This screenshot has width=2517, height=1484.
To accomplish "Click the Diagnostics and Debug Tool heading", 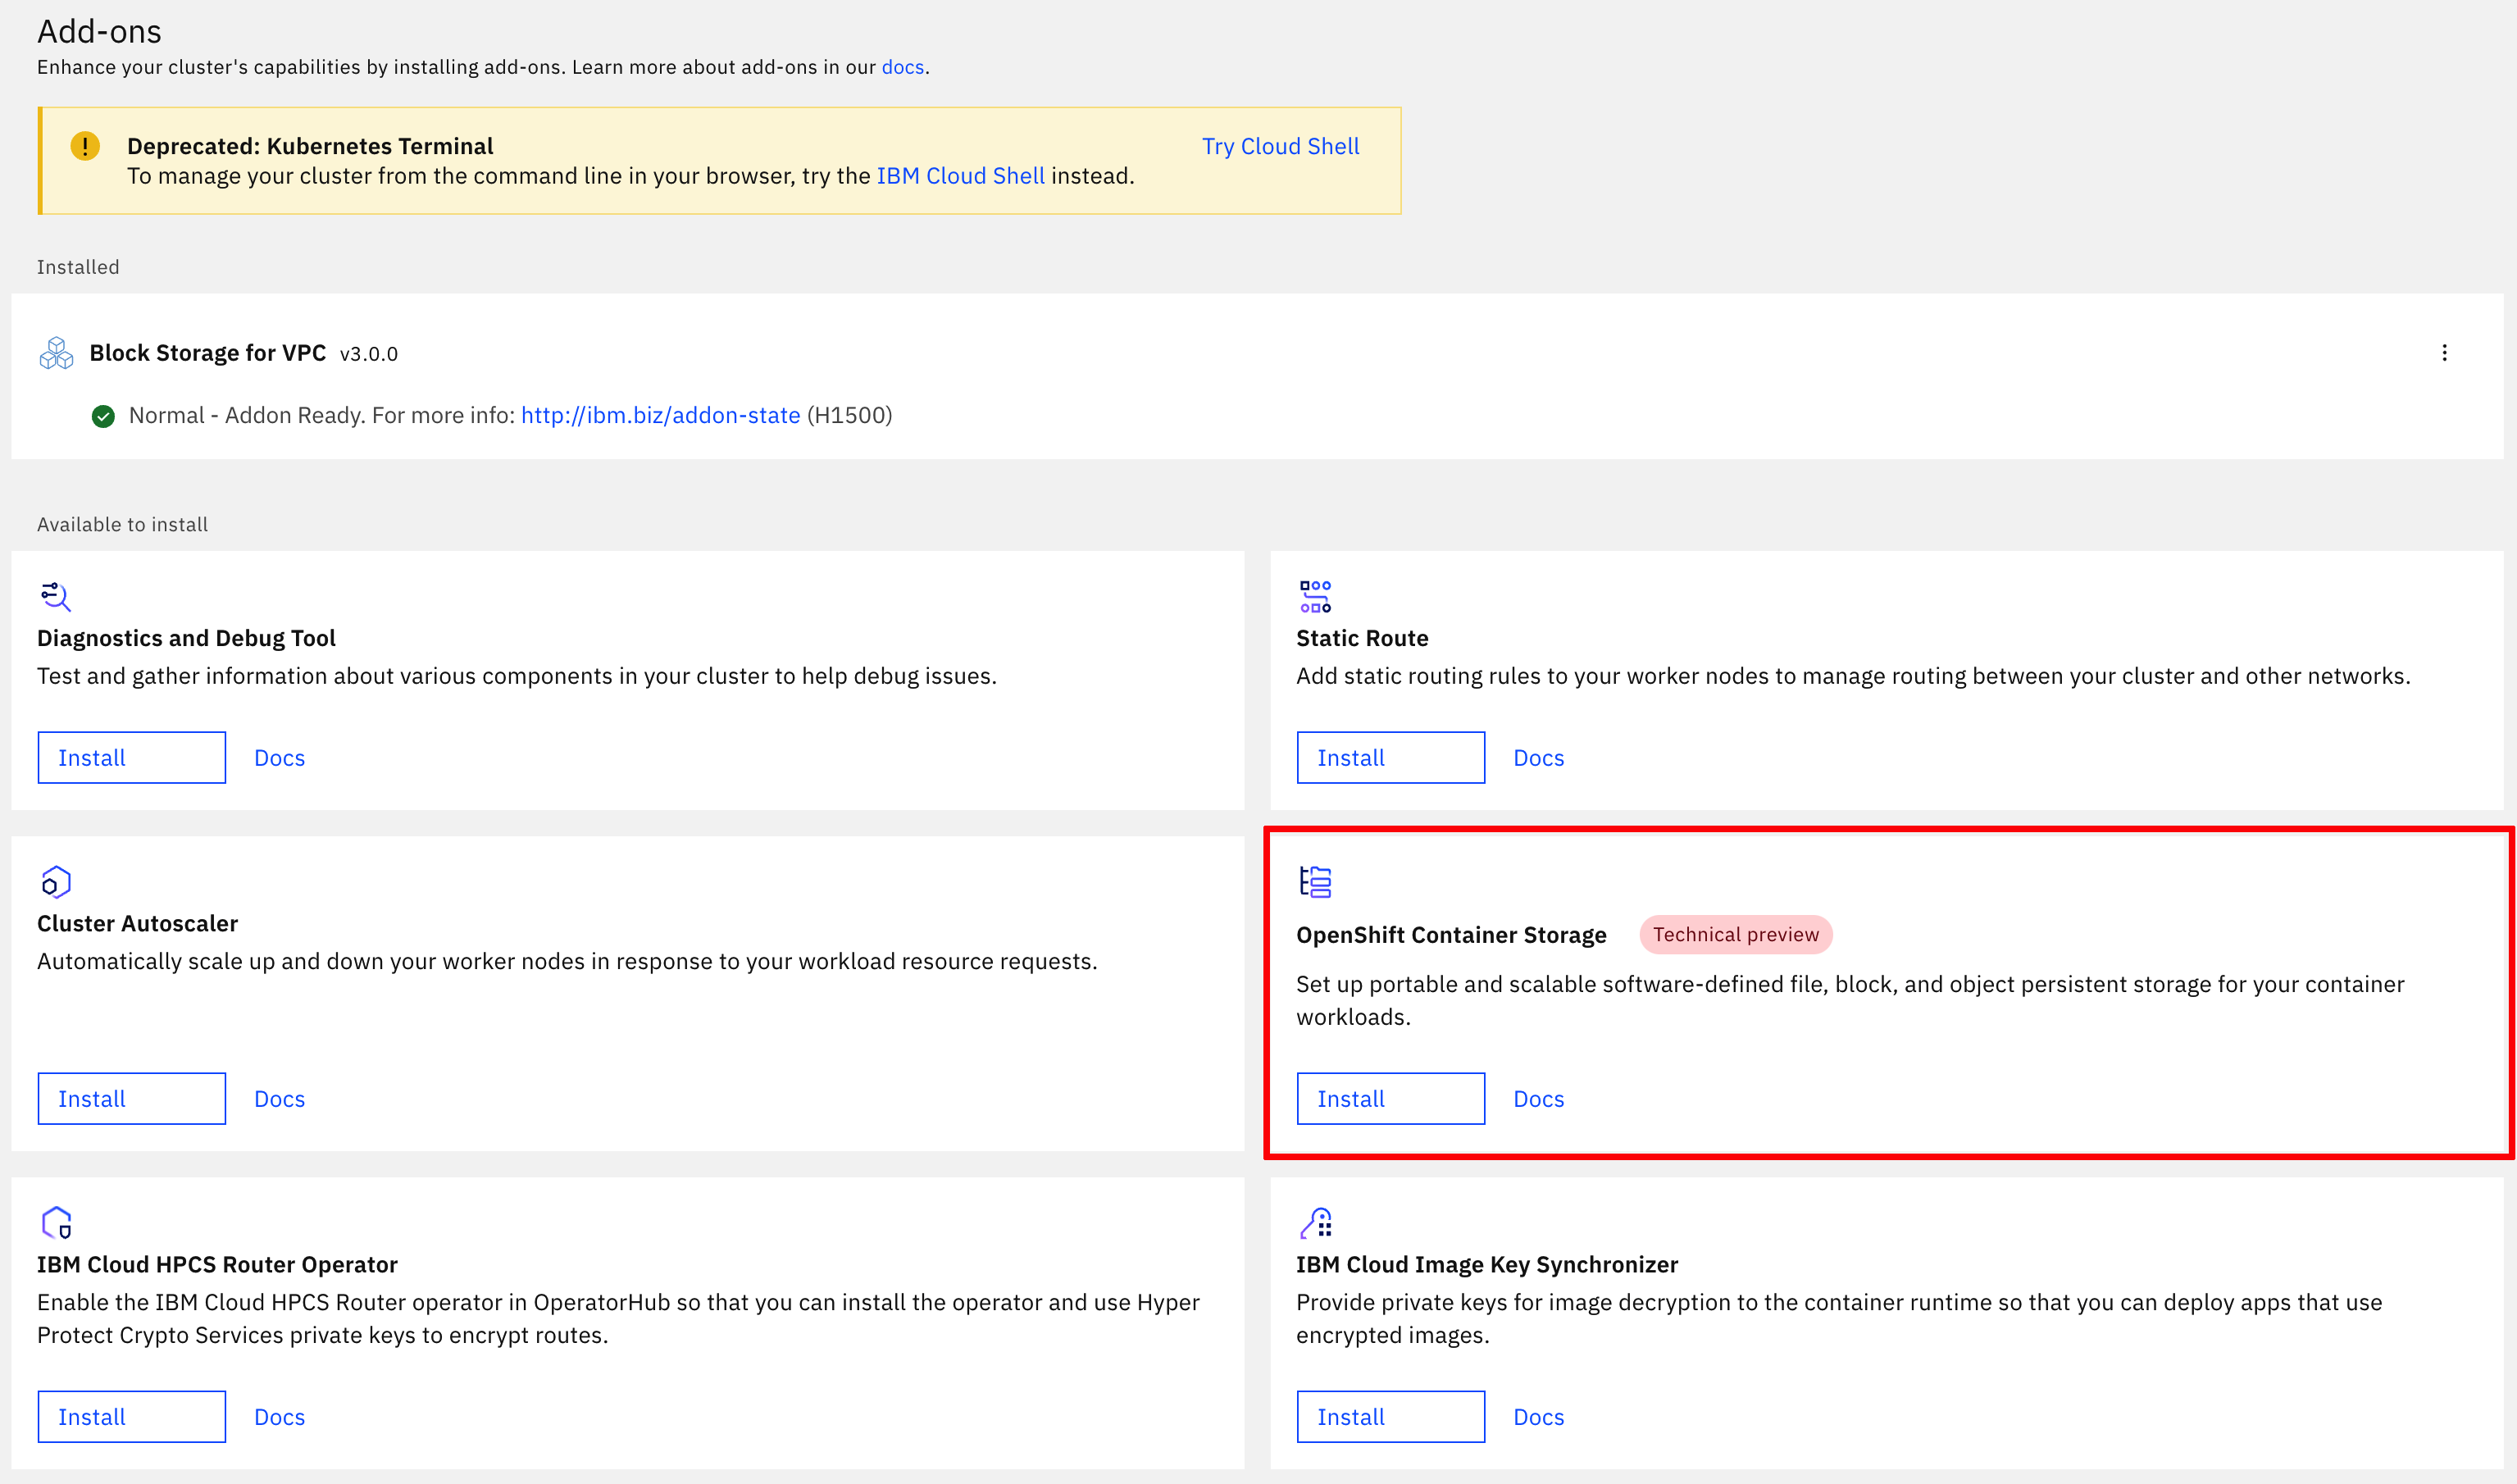I will 186,638.
